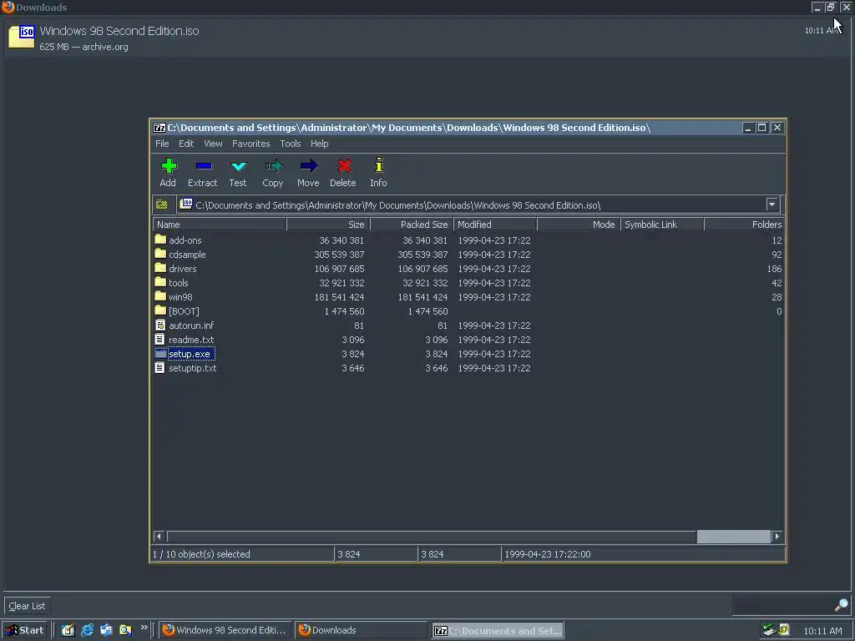855x641 pixels.
Task: Click the [BOOT] folder icon
Action: click(160, 310)
